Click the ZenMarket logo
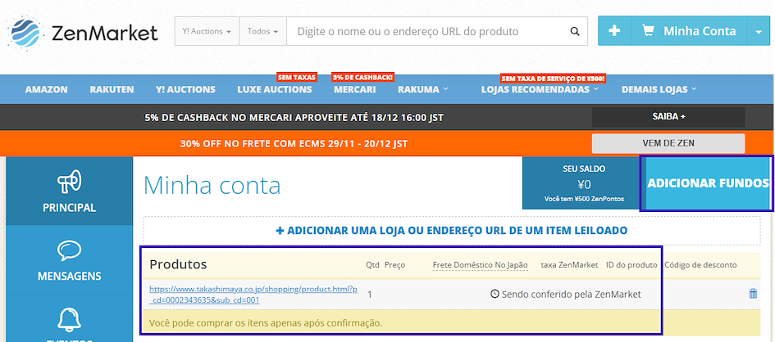Viewport: 775px width, 342px height. [83, 33]
